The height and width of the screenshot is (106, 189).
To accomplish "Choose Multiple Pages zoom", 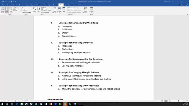I will [x=46, y=10].
